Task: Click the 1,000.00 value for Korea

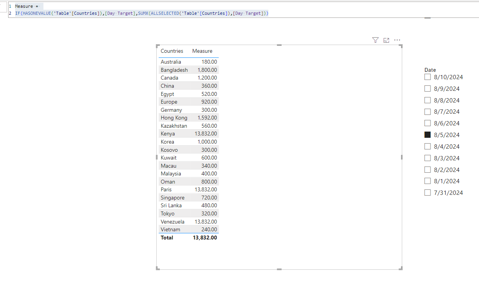Action: click(207, 142)
